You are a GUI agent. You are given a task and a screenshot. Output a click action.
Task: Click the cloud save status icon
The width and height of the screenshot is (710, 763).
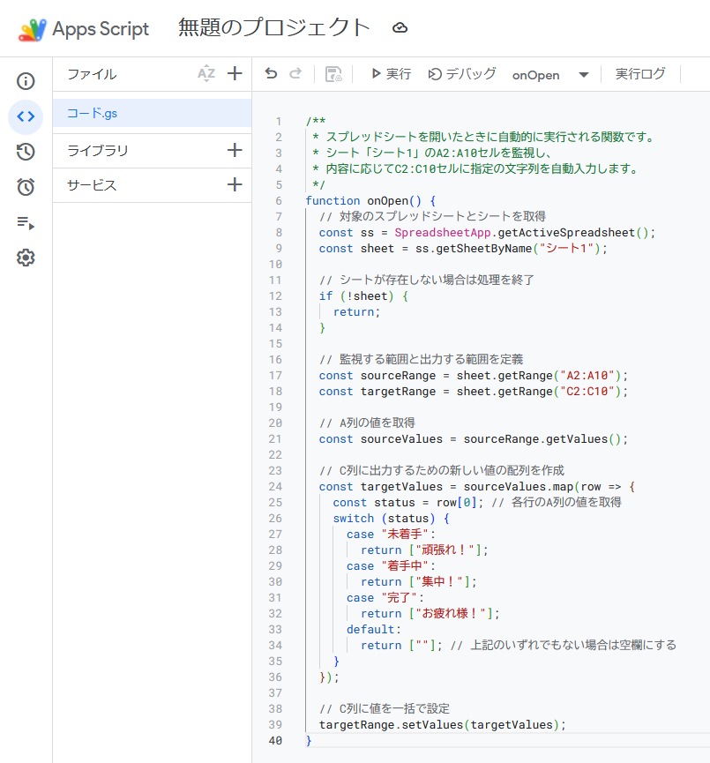pos(400,28)
